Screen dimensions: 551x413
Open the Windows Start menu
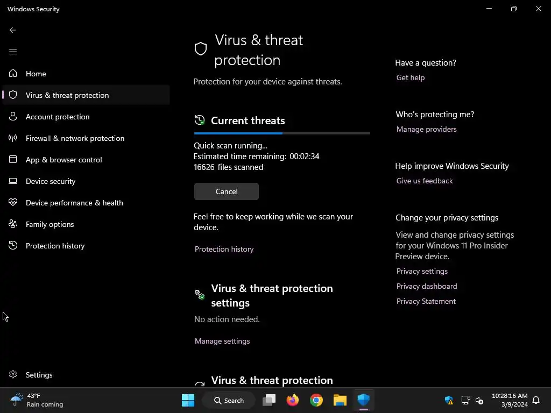pyautogui.click(x=188, y=400)
